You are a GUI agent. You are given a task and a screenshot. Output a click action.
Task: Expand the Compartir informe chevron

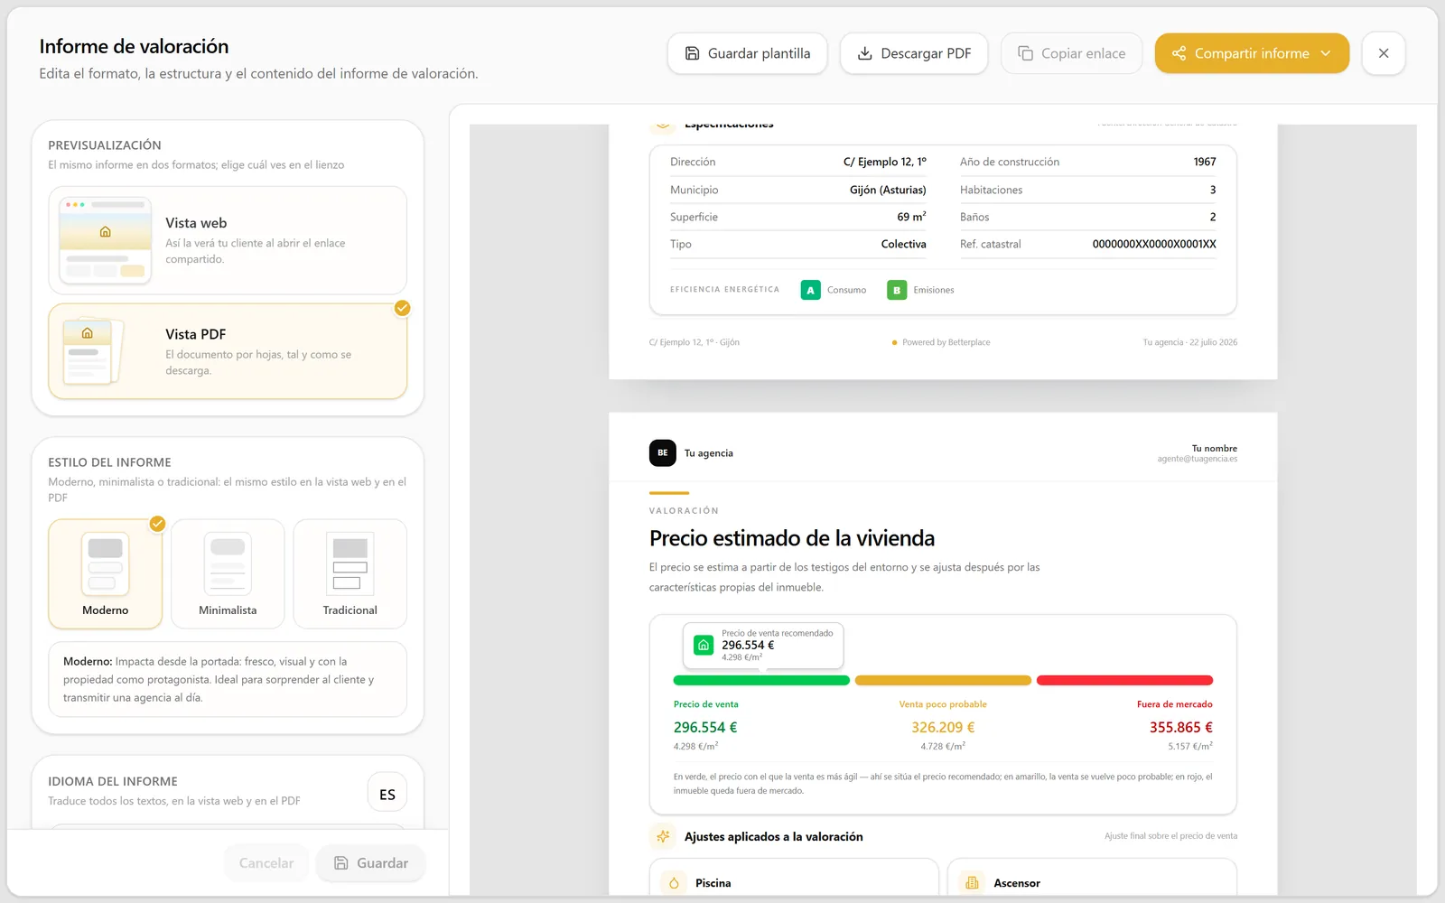pyautogui.click(x=1326, y=53)
